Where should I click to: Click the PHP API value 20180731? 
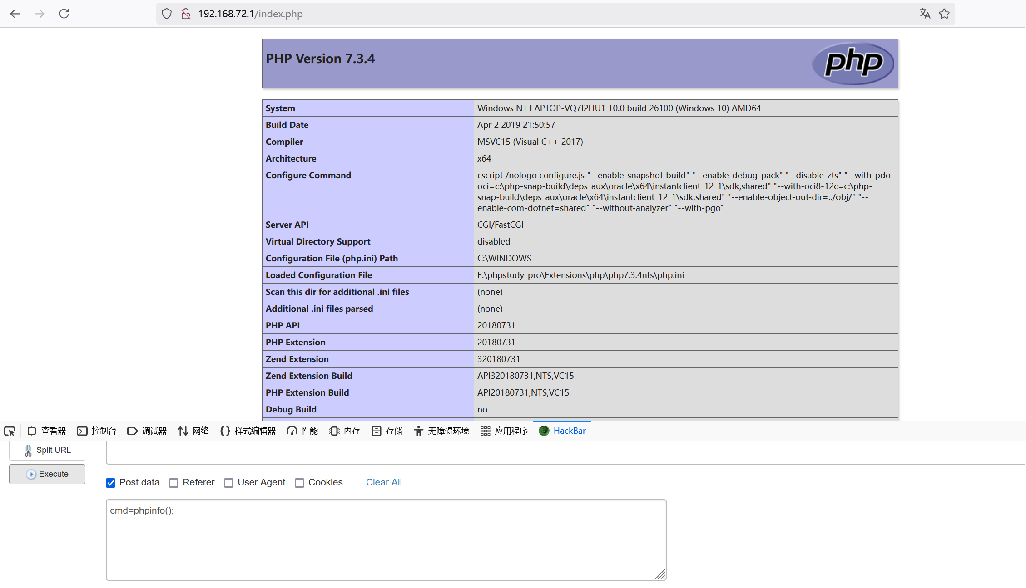pyautogui.click(x=496, y=325)
